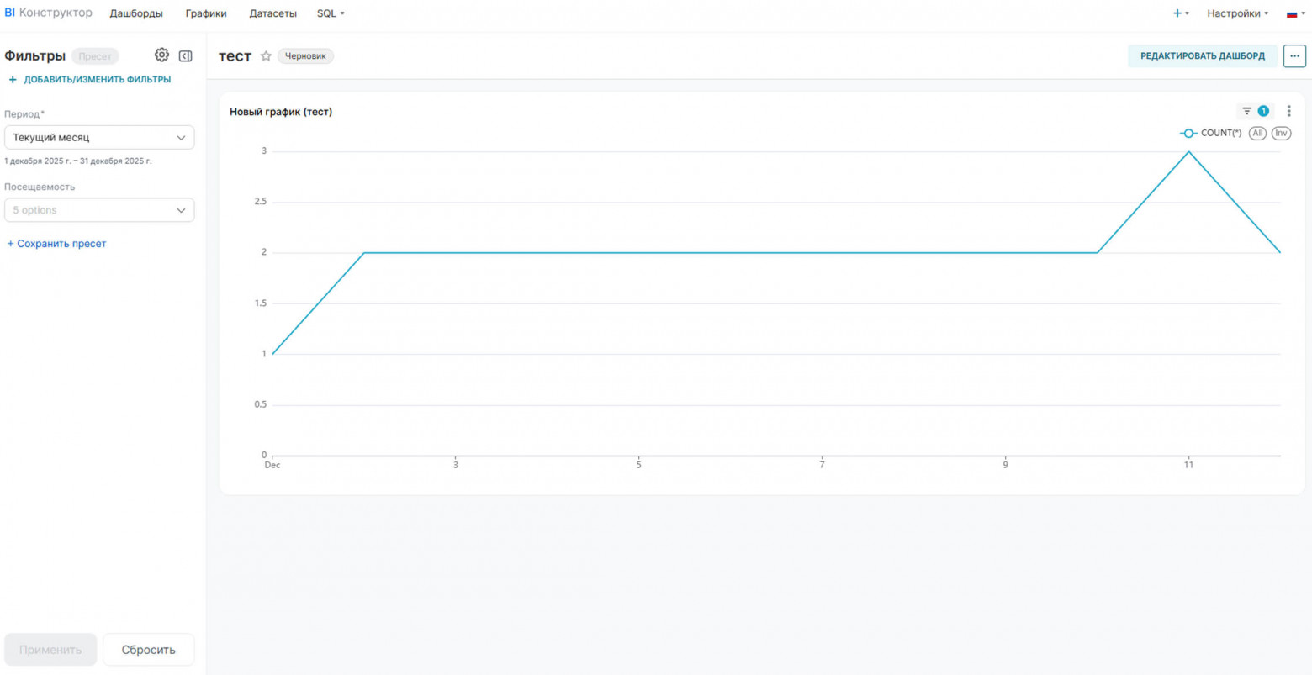The width and height of the screenshot is (1312, 675).
Task: Show applied filters on the chart
Action: [x=1254, y=111]
